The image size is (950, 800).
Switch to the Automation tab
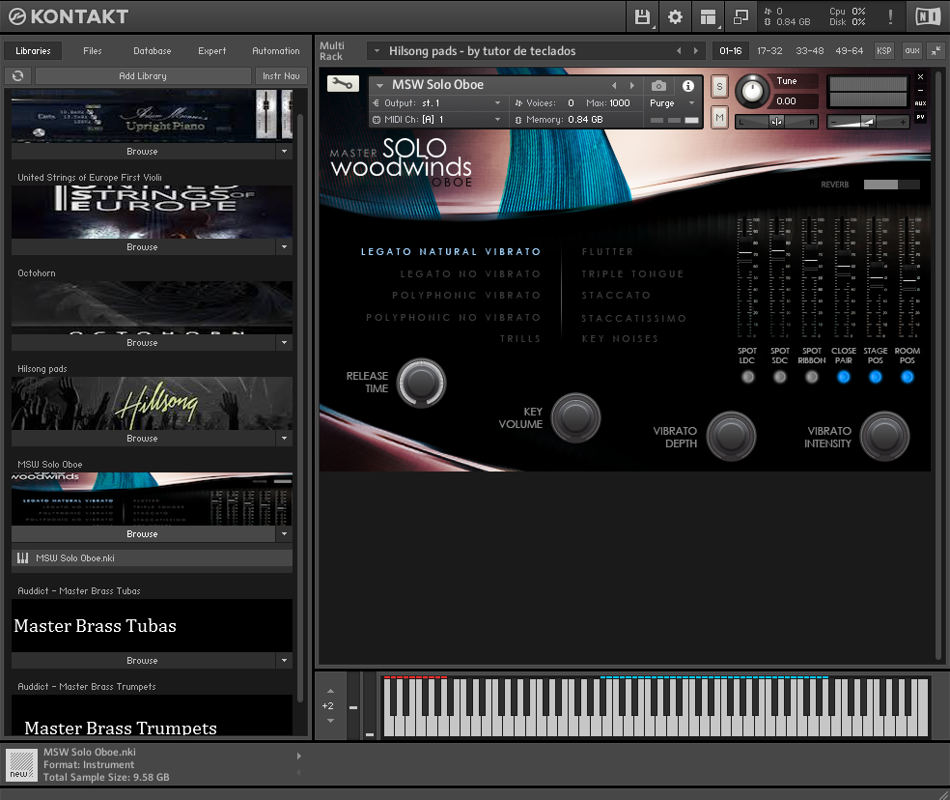(x=276, y=51)
